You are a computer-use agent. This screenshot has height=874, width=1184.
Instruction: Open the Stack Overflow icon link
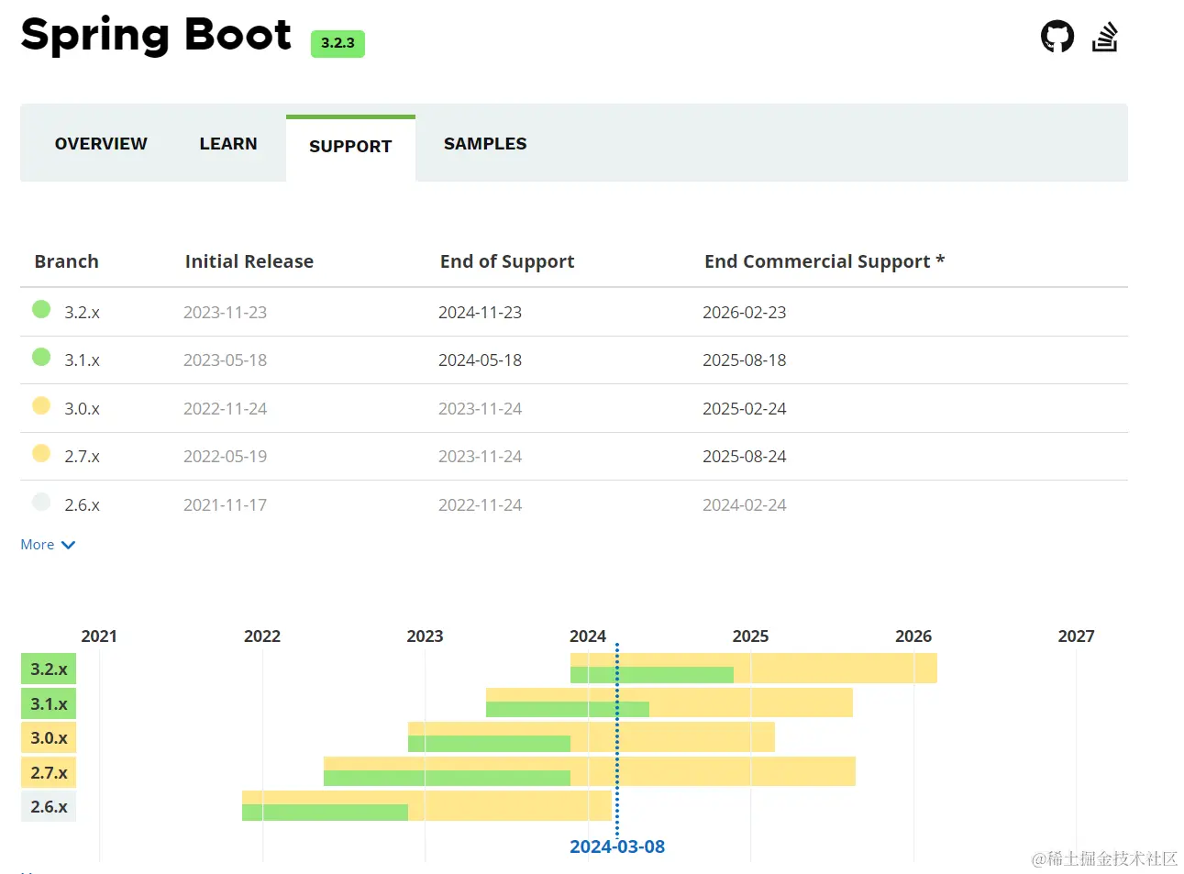tap(1104, 37)
